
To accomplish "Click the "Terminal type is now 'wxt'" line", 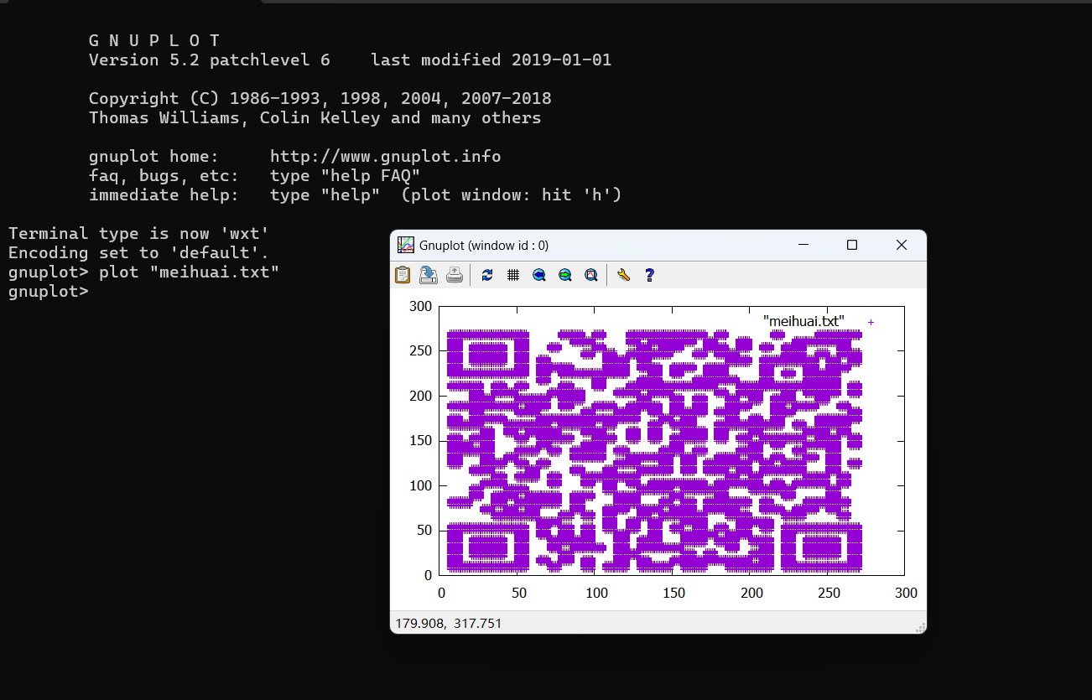I will pos(138,234).
